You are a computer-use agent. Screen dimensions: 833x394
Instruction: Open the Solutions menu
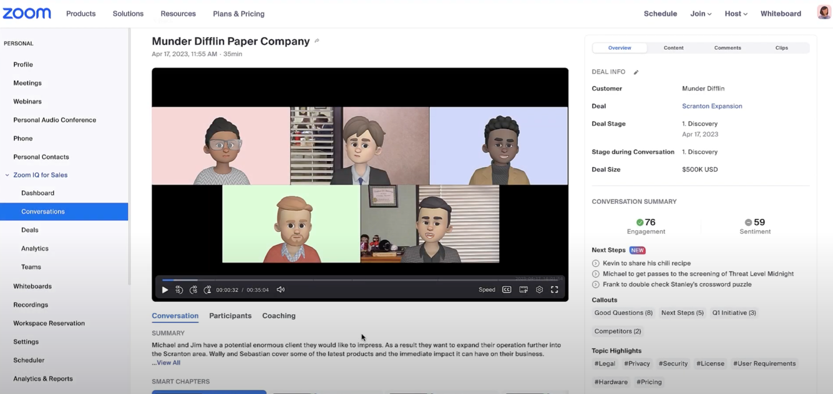tap(128, 14)
